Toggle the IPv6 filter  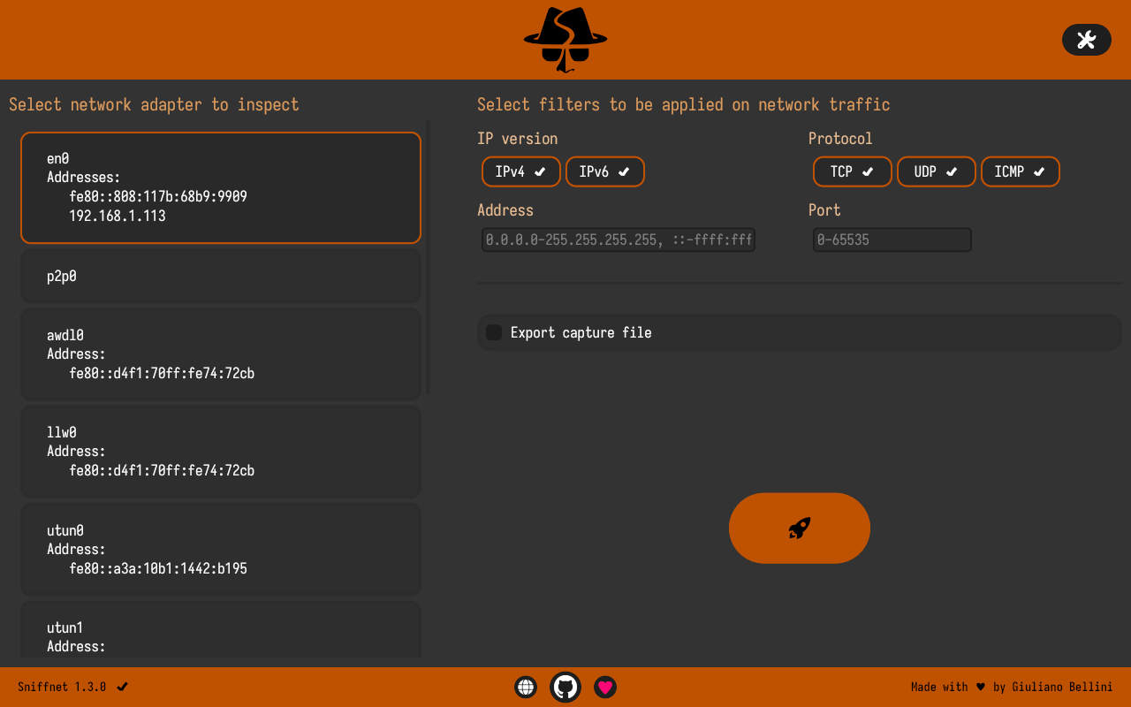pyautogui.click(x=604, y=171)
